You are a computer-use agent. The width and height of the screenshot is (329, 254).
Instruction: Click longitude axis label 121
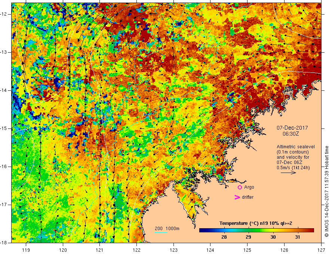tap(100, 250)
